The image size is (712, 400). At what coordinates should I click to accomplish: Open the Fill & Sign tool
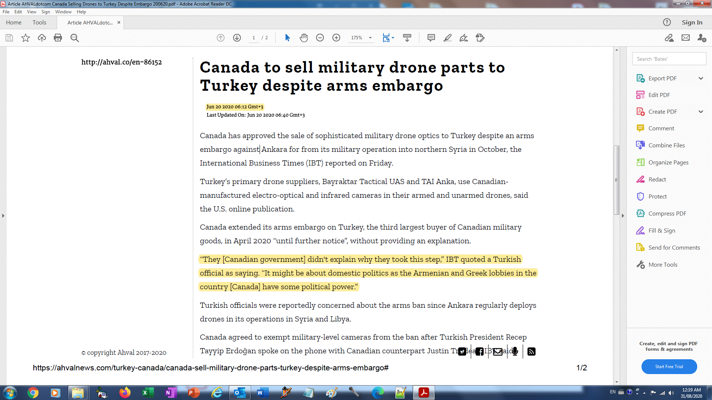(656, 230)
